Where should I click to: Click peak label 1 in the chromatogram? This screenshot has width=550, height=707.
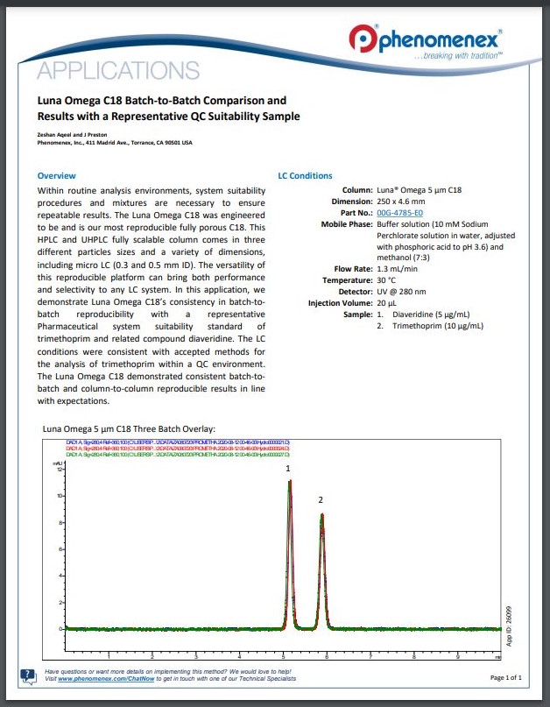[288, 470]
